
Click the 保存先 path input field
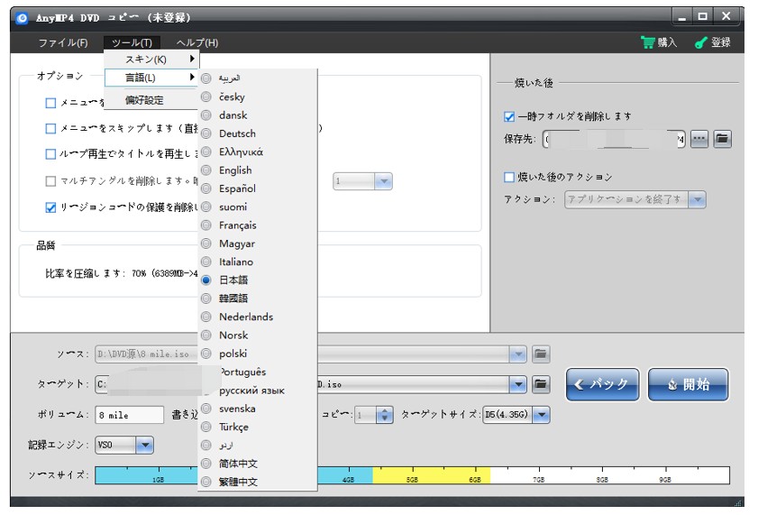pos(614,139)
